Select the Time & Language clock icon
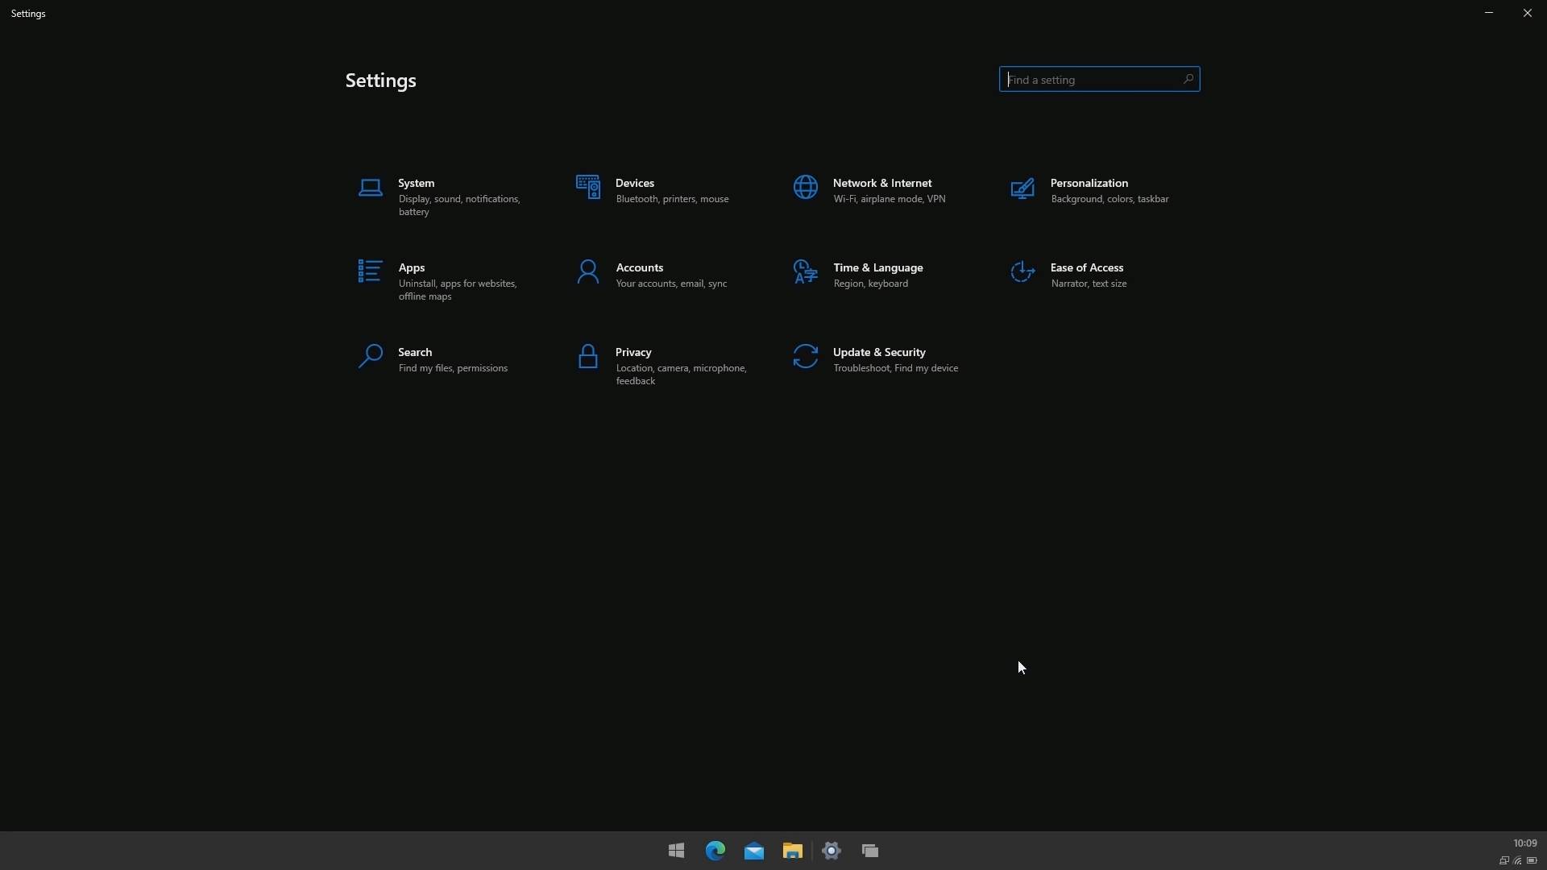 coord(805,272)
